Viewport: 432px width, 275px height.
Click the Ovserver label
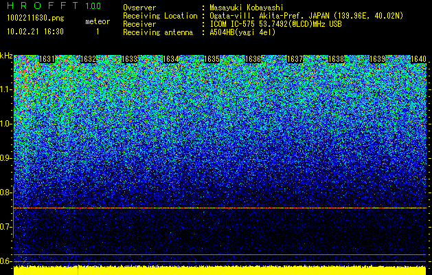coord(139,8)
